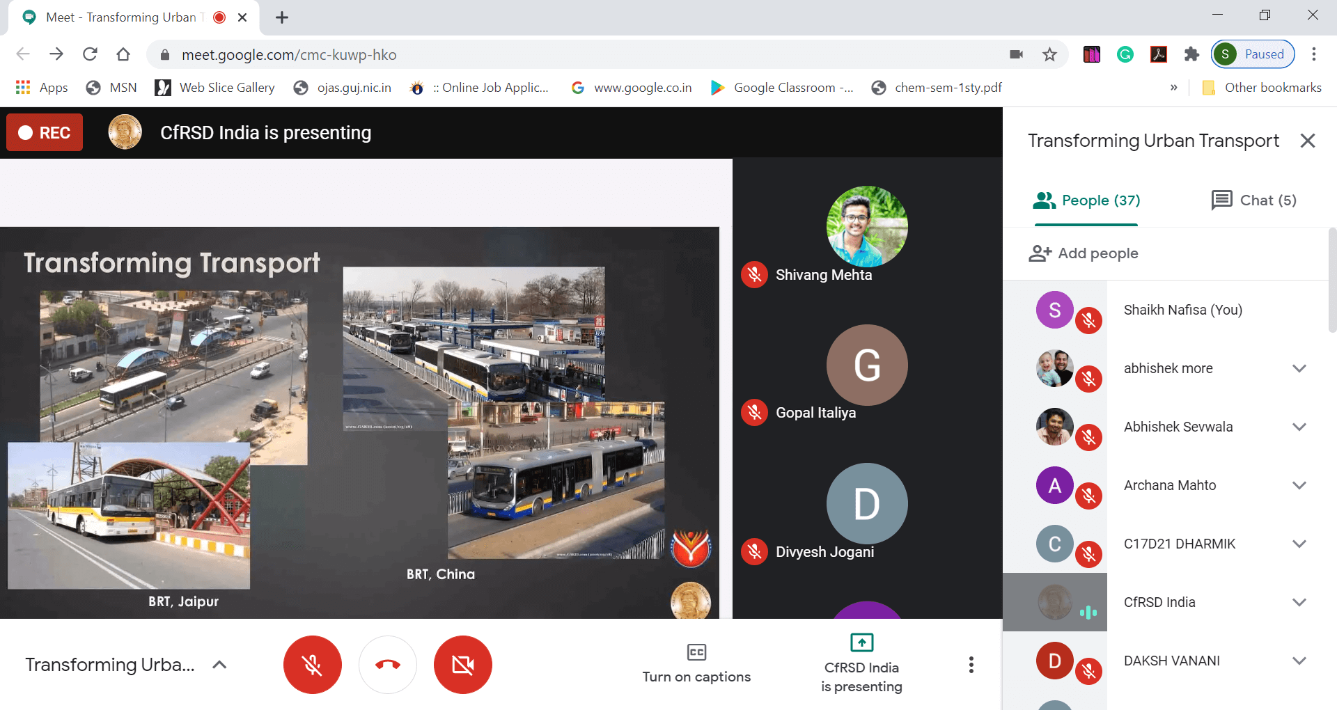Switch to the Chat (5) tab
The width and height of the screenshot is (1337, 710).
[x=1254, y=200]
